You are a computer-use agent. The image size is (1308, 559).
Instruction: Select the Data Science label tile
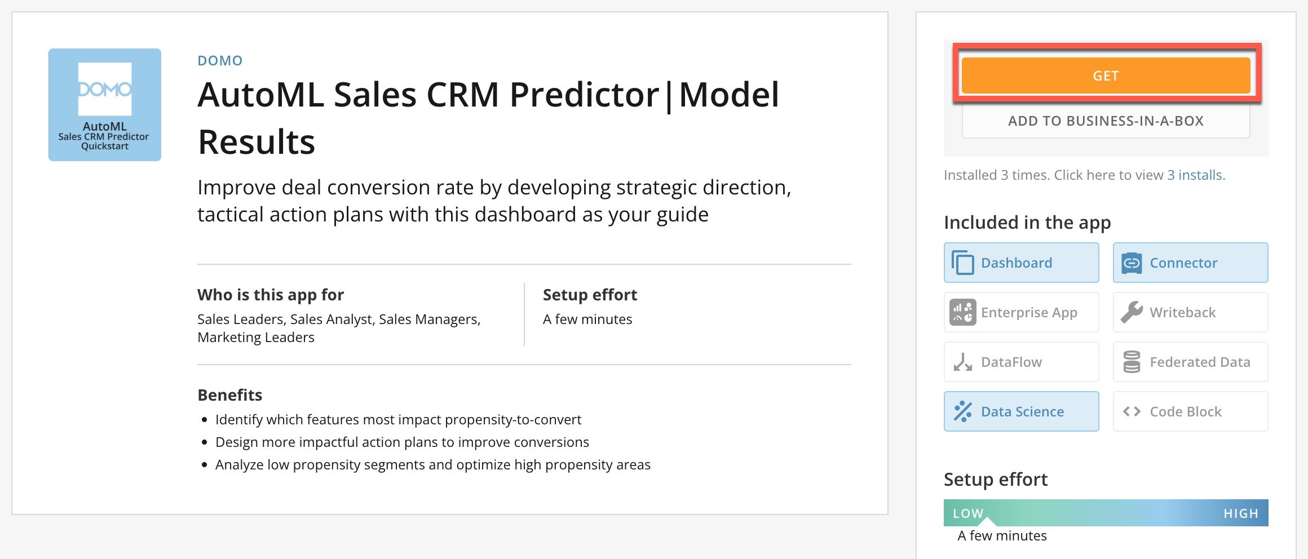pos(1022,411)
